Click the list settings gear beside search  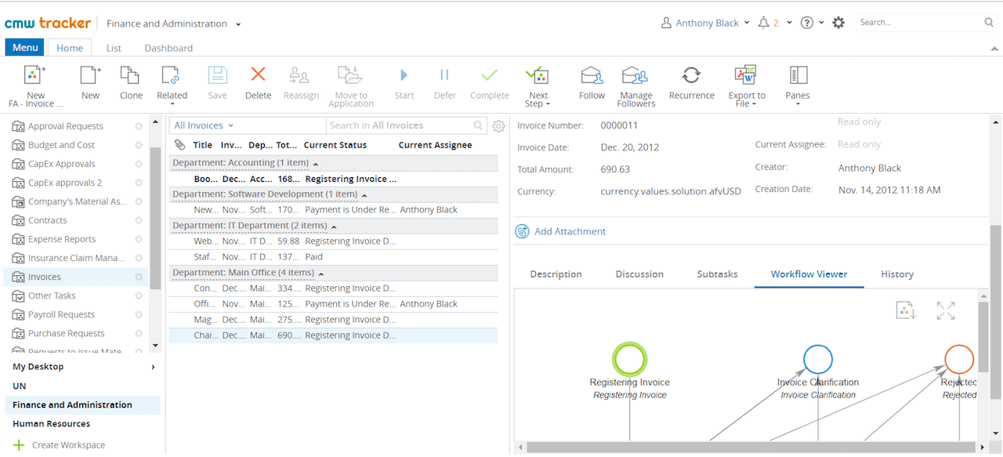(x=498, y=126)
